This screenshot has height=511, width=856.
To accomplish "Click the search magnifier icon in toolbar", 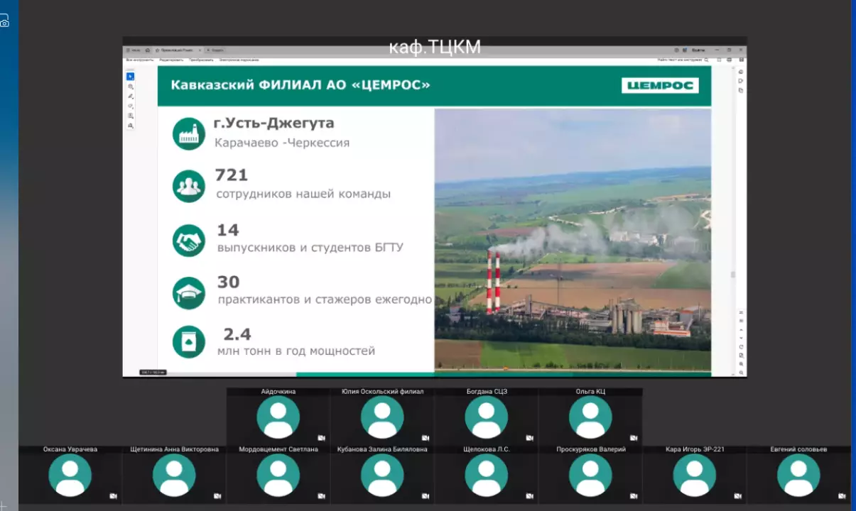I will (706, 60).
